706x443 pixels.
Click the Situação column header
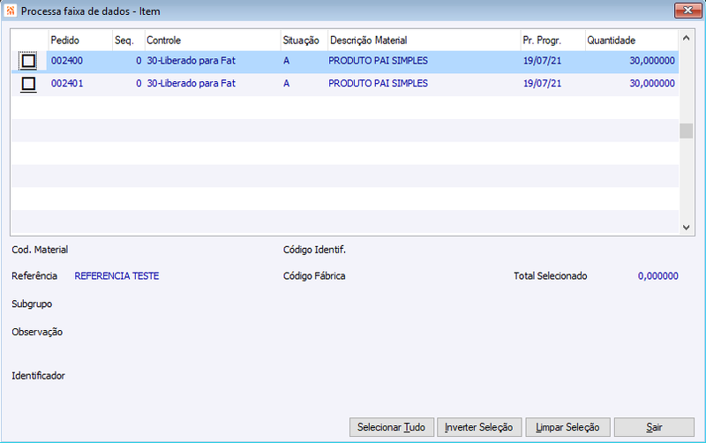(304, 41)
